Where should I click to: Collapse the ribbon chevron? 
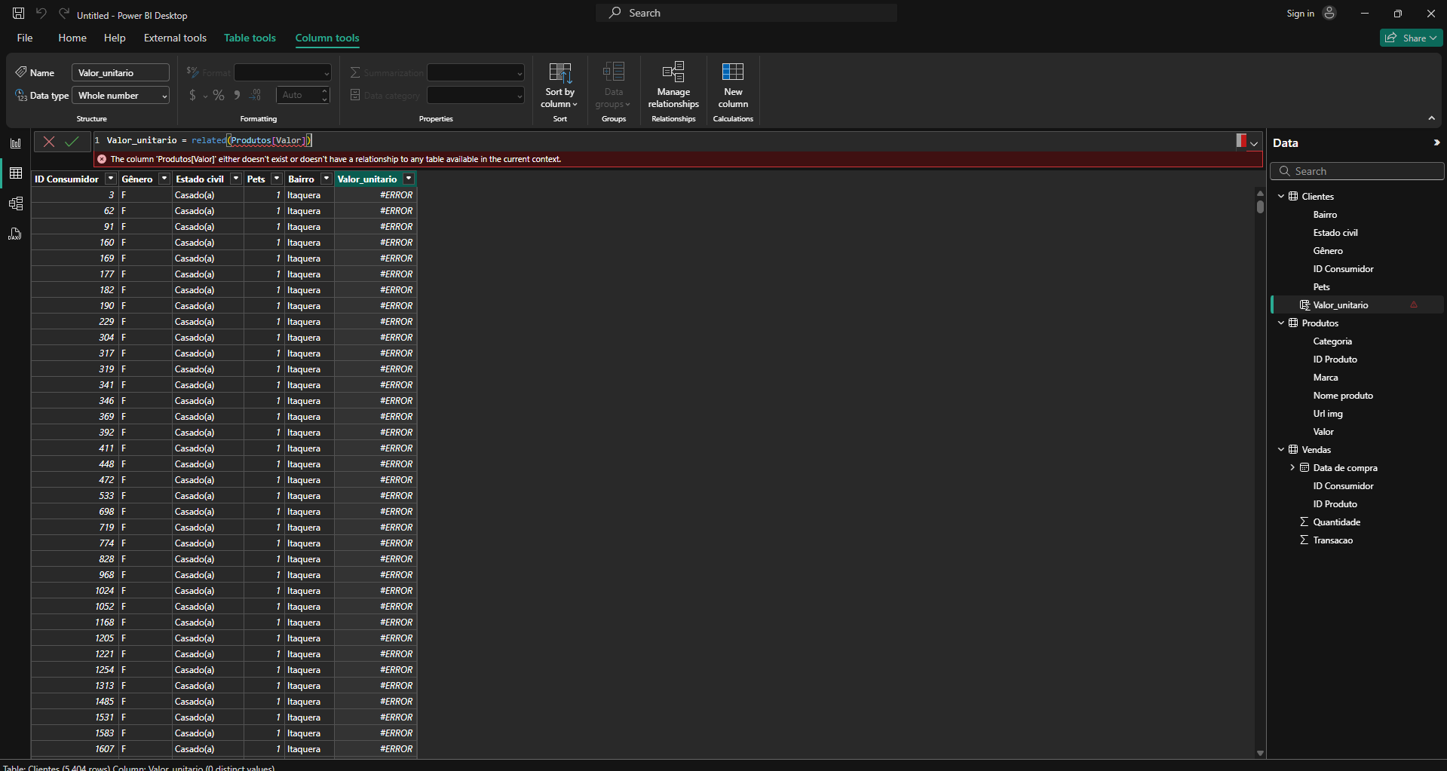[1431, 118]
